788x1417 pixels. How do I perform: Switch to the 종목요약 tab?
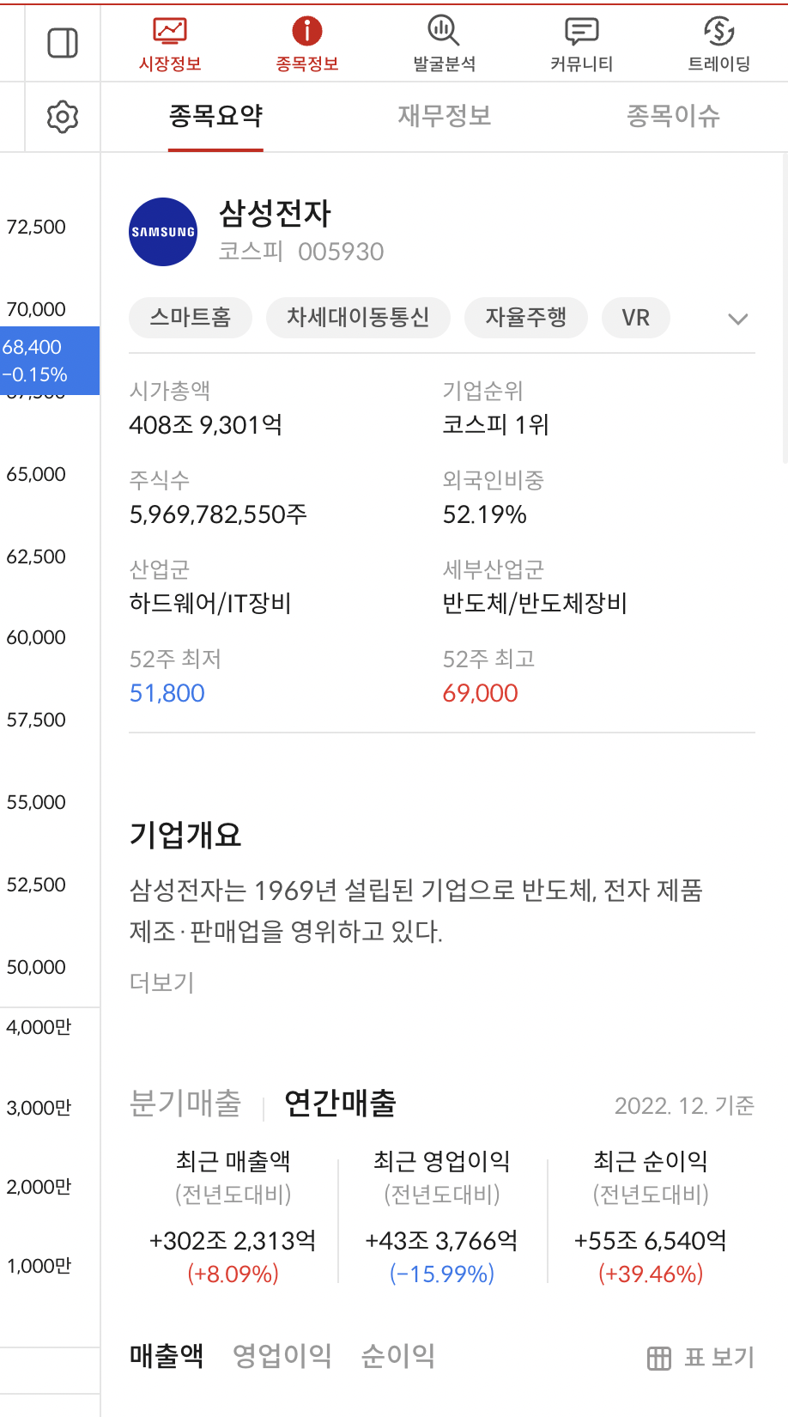click(x=215, y=116)
